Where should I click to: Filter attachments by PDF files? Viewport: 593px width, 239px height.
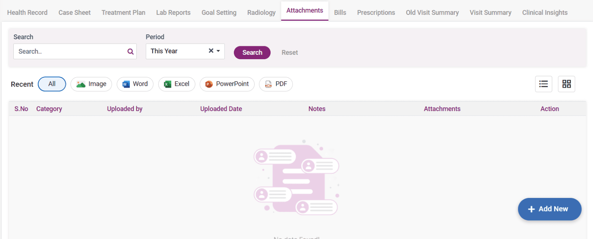click(276, 84)
